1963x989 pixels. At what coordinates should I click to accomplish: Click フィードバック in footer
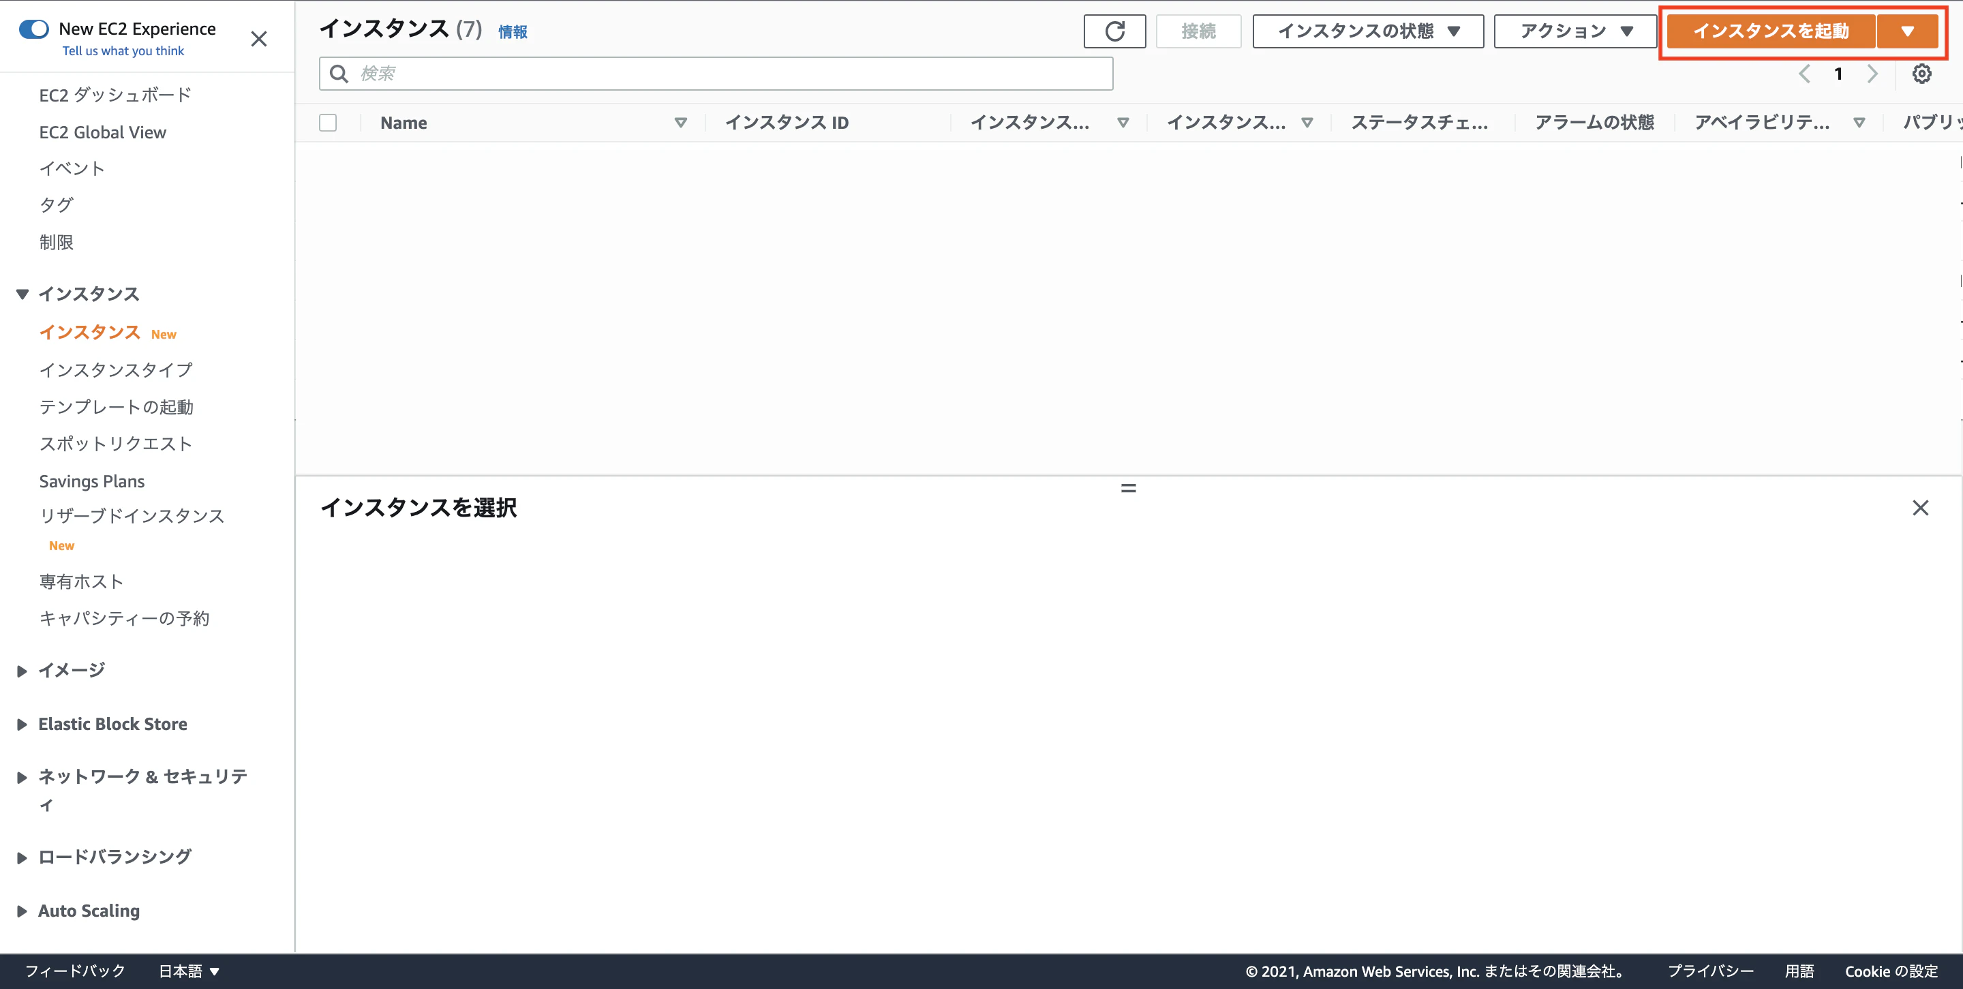point(75,971)
